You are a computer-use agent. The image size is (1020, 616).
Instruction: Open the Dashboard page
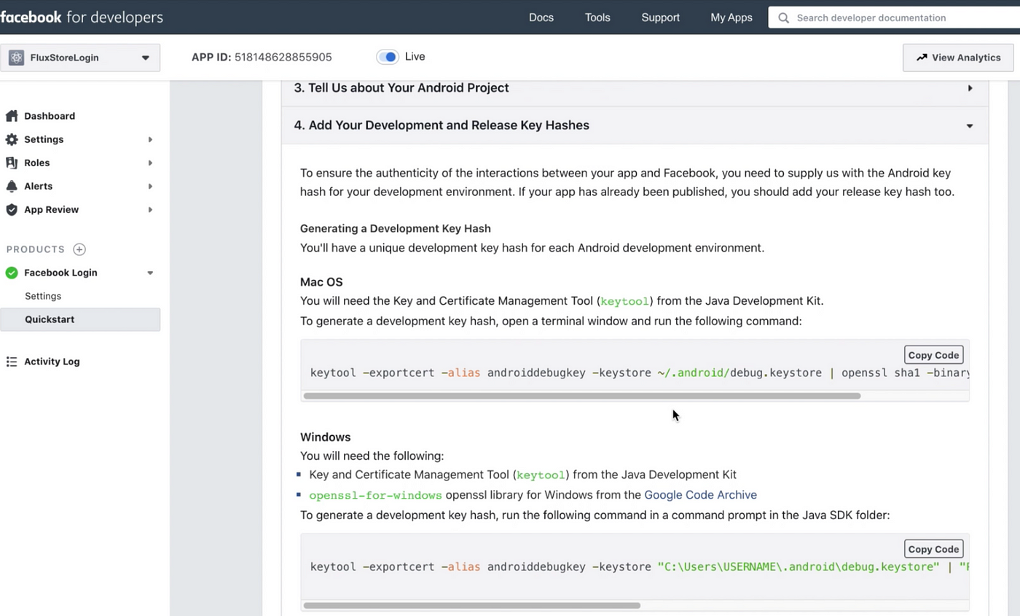tap(50, 116)
